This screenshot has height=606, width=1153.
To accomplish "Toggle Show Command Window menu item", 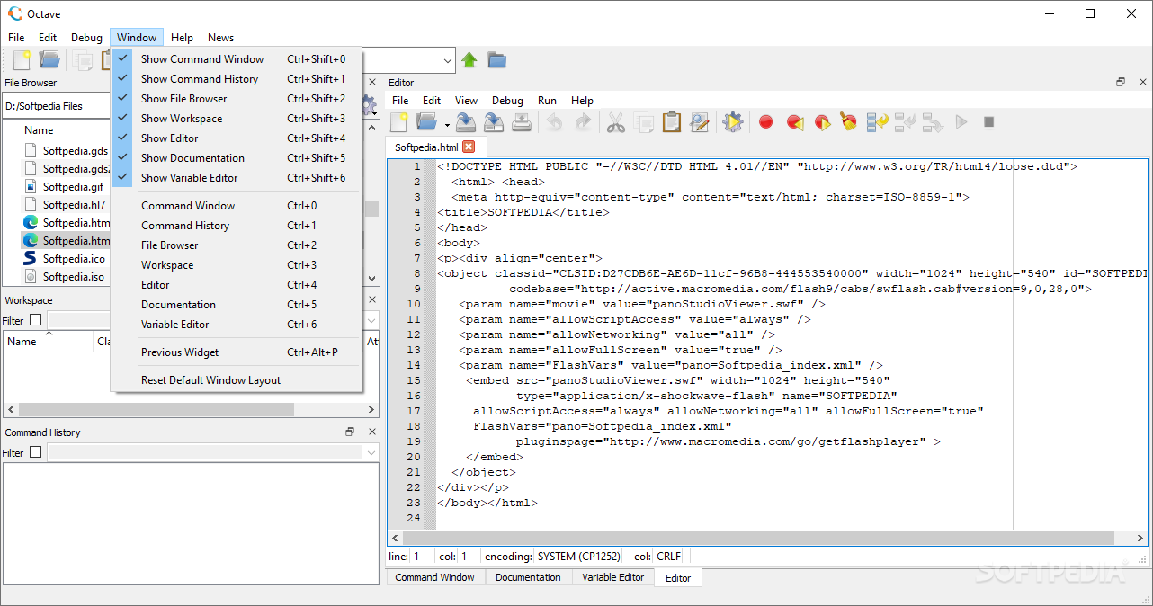I will 237,59.
